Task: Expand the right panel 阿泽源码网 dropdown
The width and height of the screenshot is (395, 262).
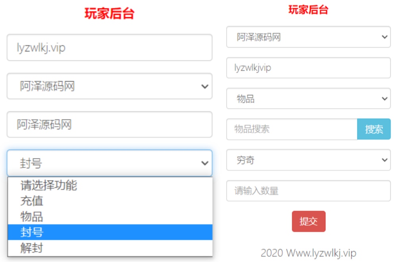Action: click(x=308, y=37)
